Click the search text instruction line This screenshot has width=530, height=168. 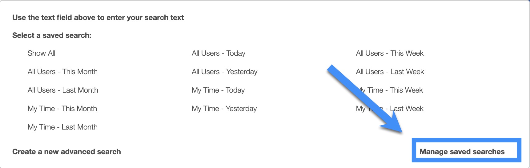[98, 18]
